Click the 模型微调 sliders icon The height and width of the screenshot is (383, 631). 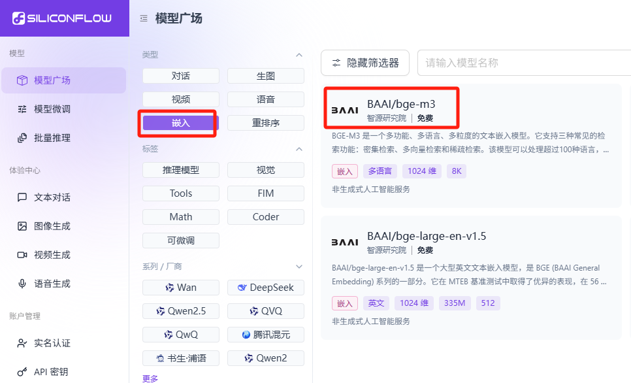point(22,109)
